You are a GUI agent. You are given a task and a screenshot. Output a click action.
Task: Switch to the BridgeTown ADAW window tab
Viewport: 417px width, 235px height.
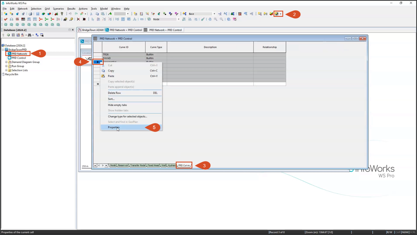click(91, 30)
